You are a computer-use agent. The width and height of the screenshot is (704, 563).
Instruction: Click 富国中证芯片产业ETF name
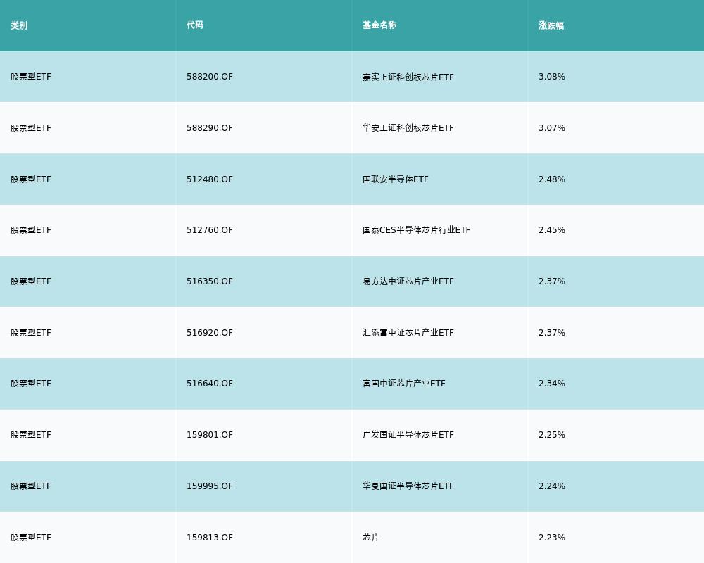click(x=404, y=384)
